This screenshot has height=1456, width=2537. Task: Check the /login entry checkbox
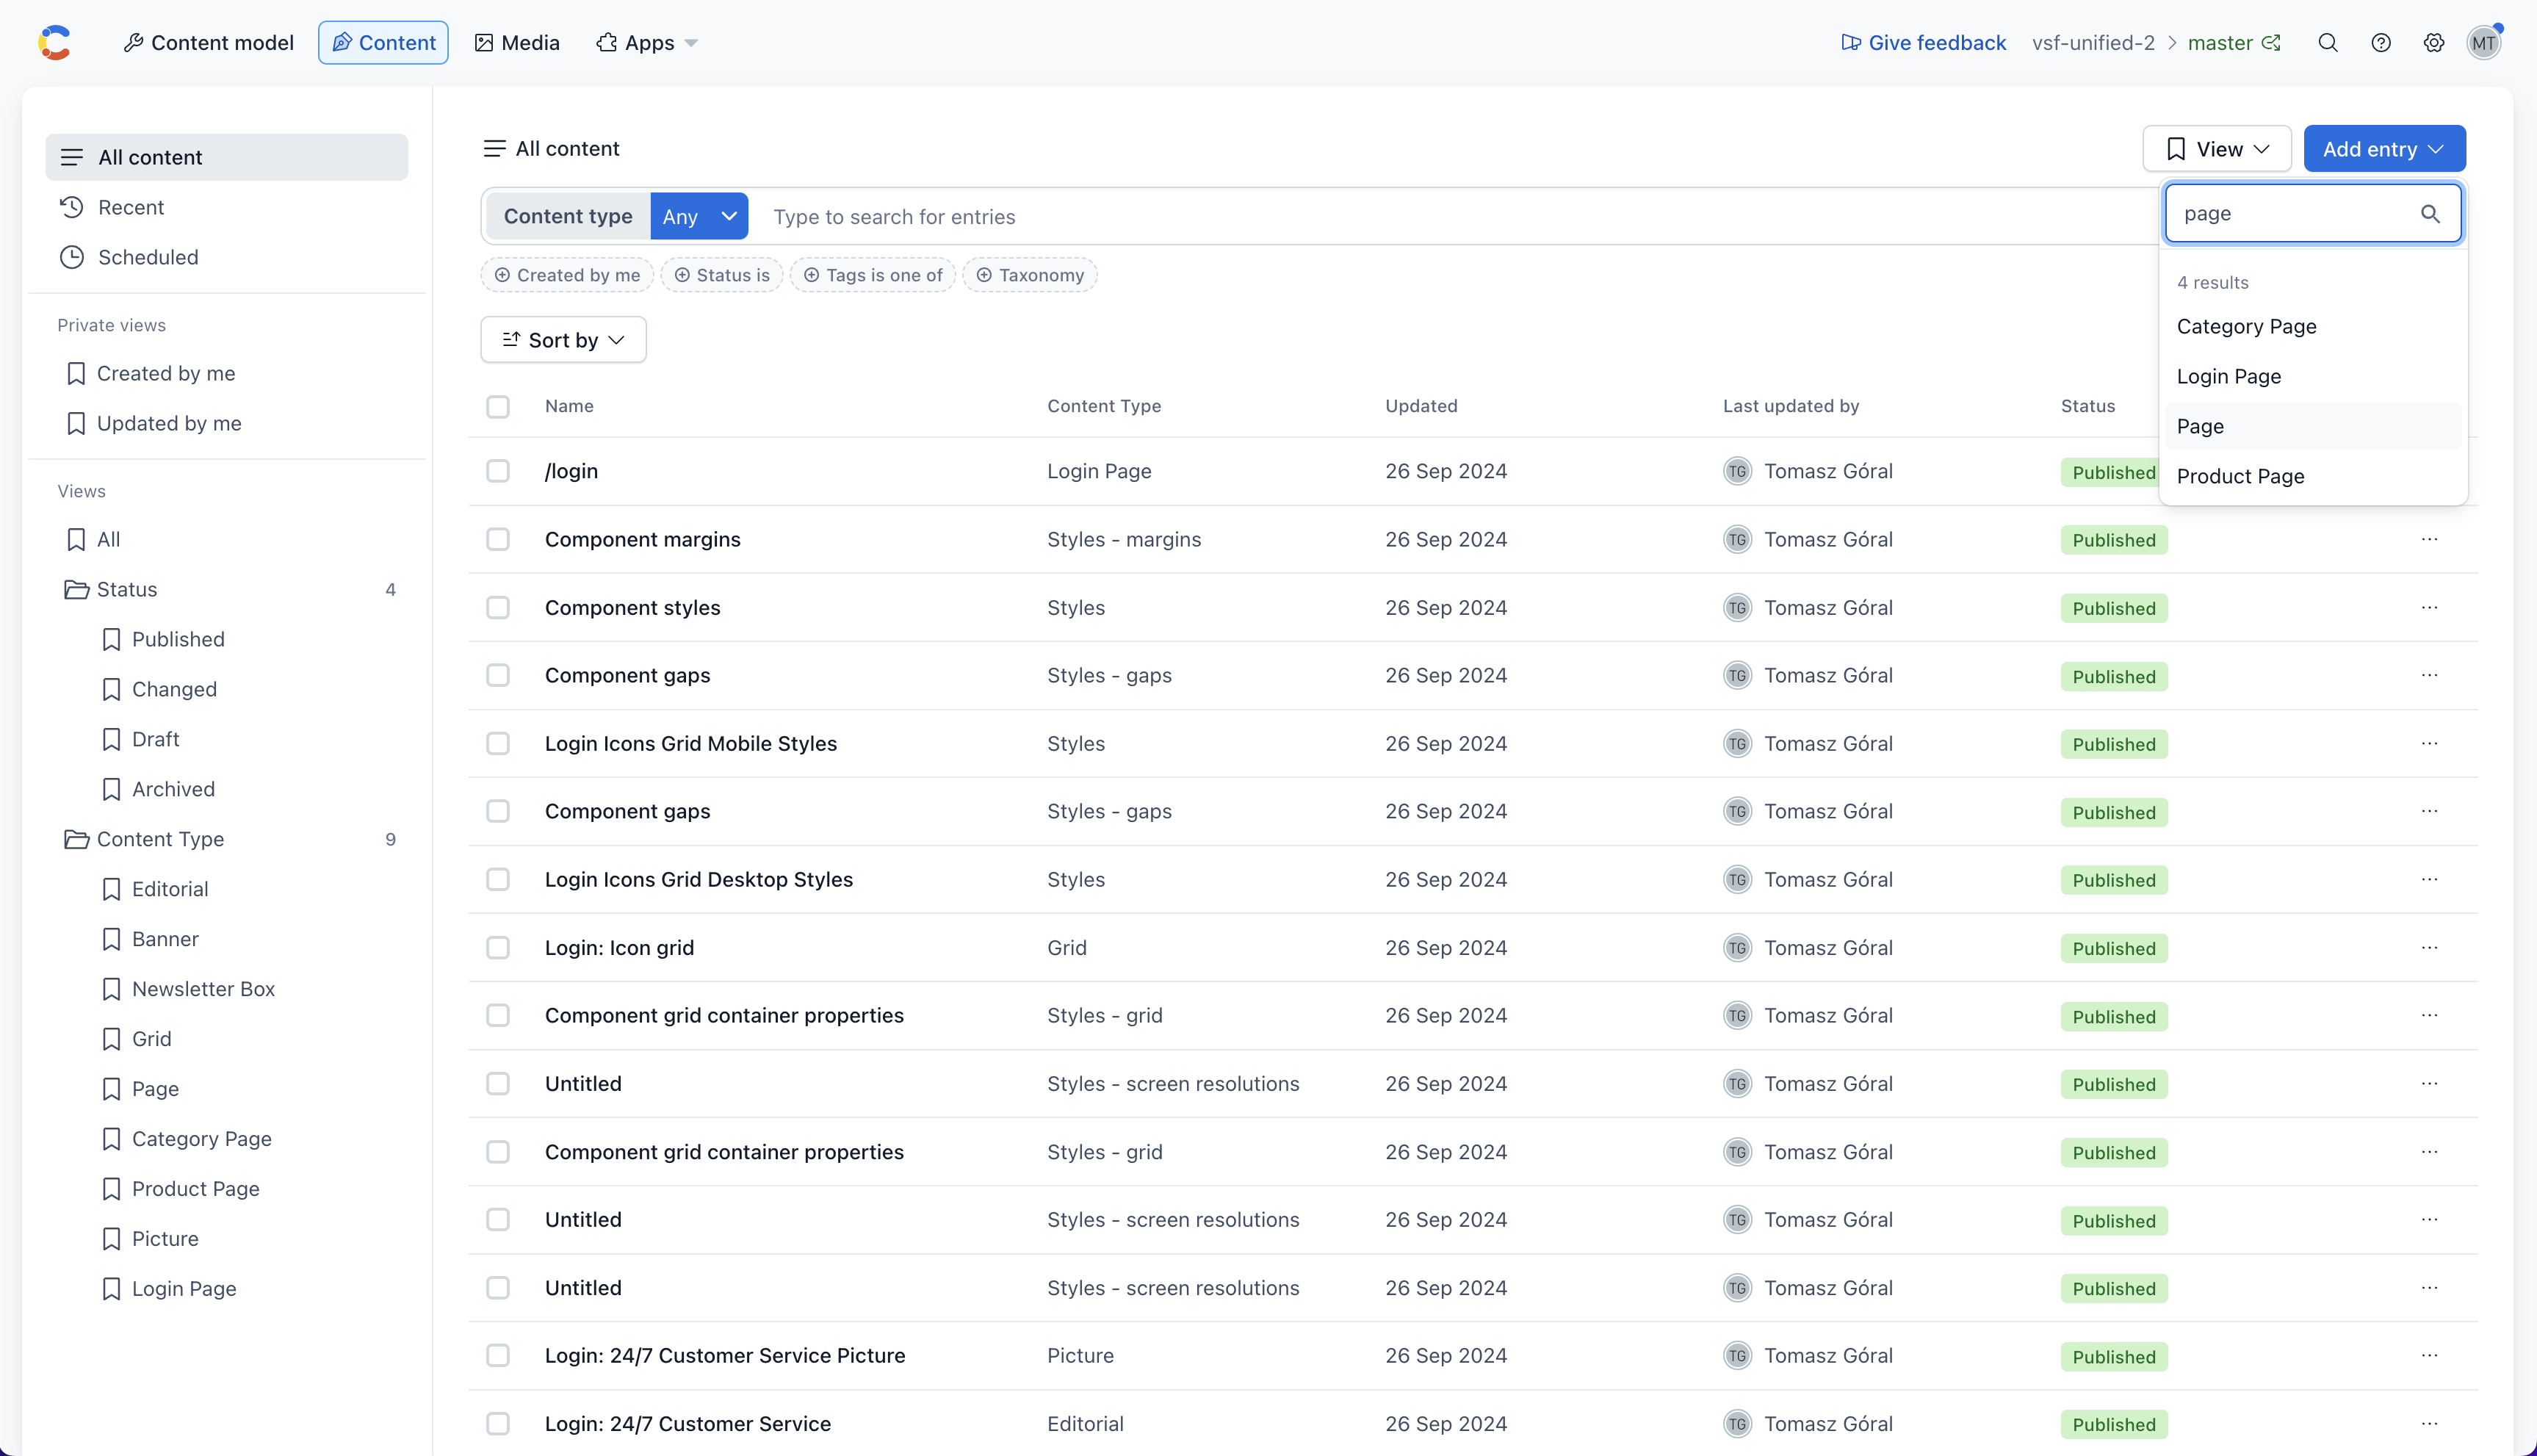click(498, 471)
